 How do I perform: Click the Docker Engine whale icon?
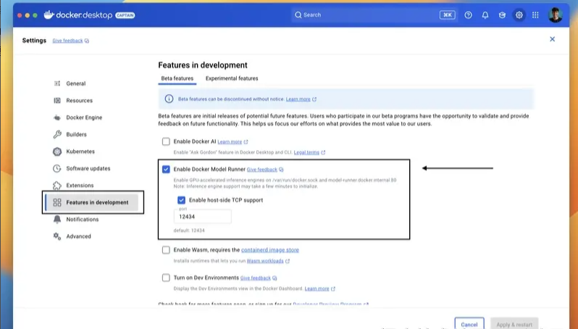pyautogui.click(x=57, y=117)
